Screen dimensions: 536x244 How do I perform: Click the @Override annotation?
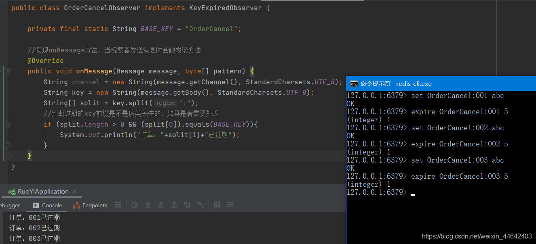point(46,61)
